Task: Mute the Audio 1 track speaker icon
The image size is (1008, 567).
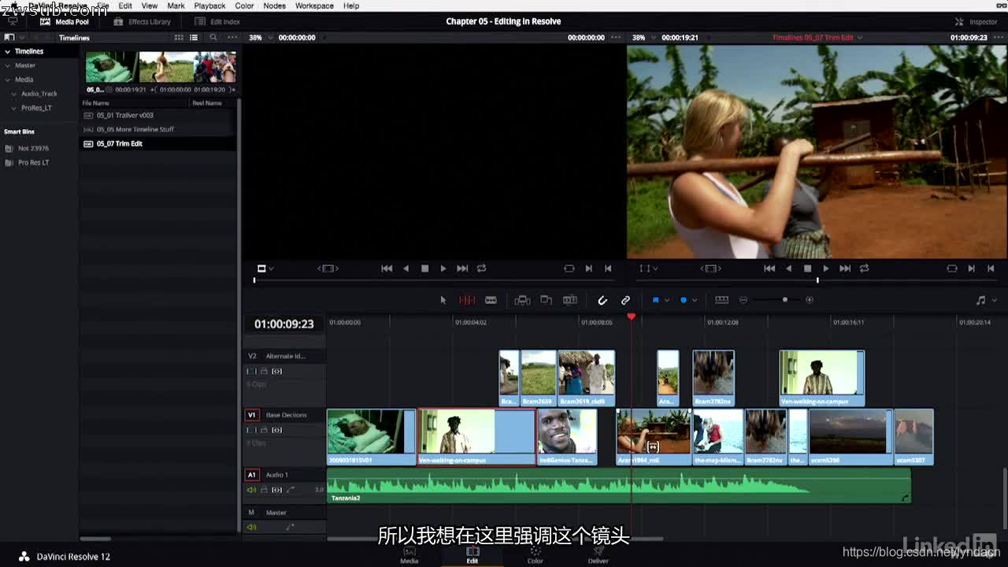Action: point(252,490)
